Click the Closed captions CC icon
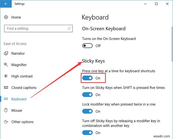The image size is (173, 139). pos(6,87)
